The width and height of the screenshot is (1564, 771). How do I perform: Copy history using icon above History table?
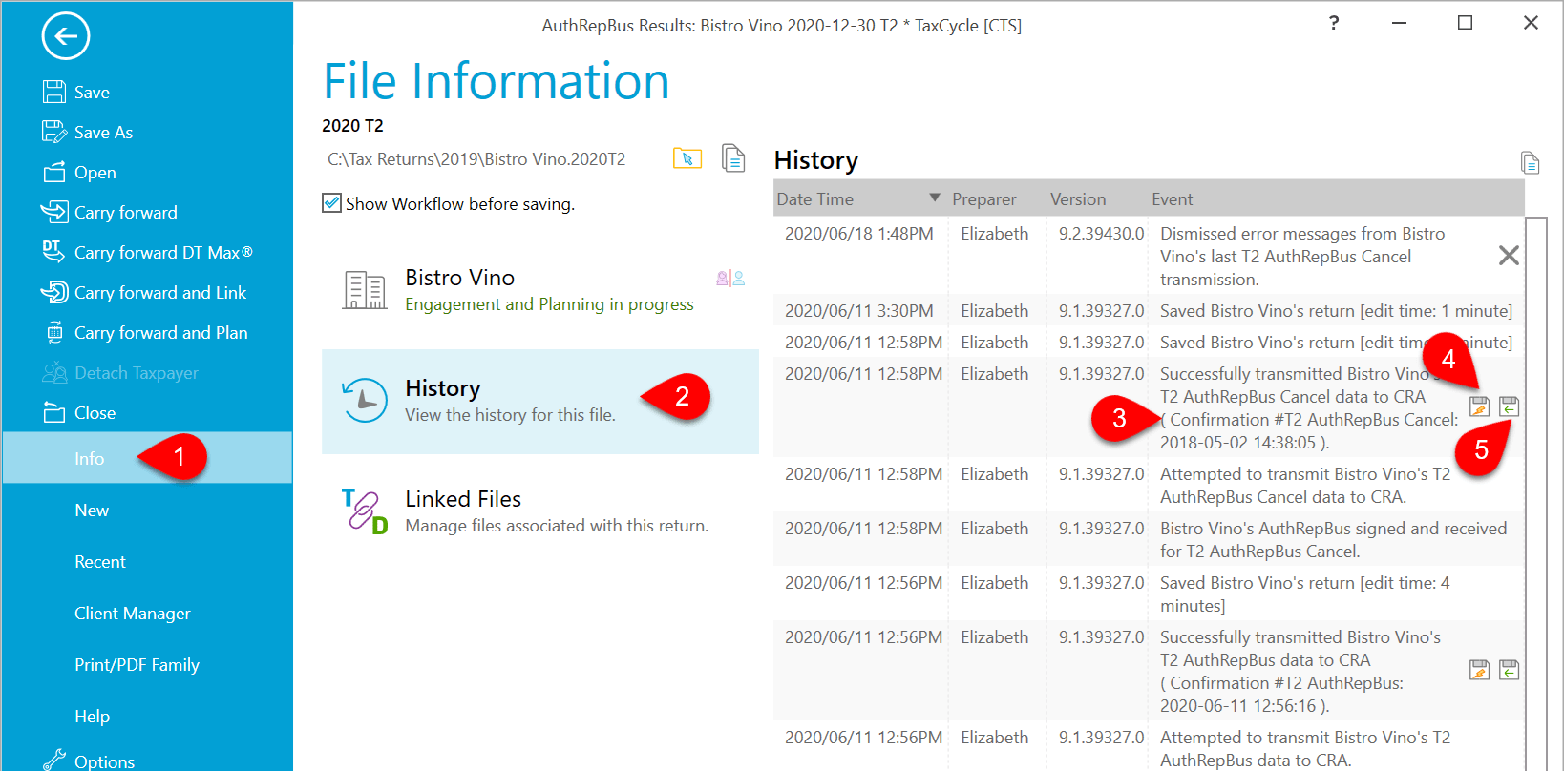coord(1530,163)
